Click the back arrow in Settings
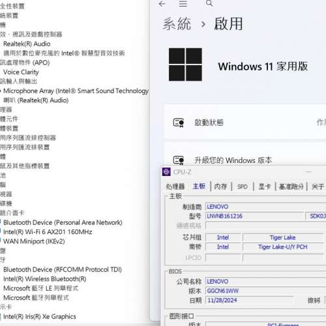The height and width of the screenshot is (326, 326). [162, 4]
